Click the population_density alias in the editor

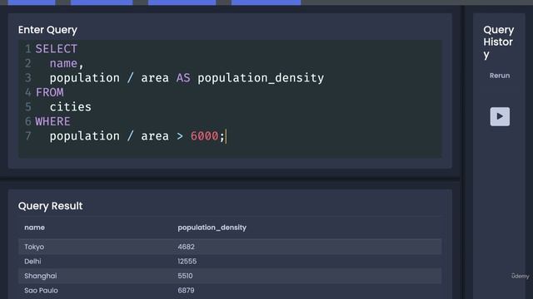pos(261,78)
